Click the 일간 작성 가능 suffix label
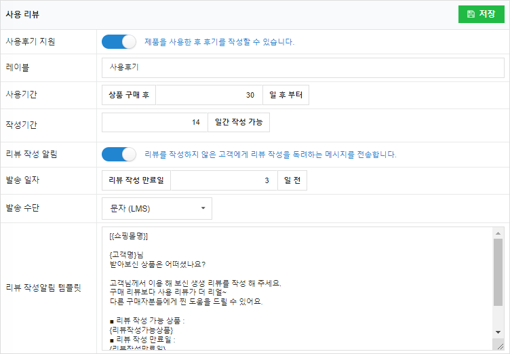 point(238,122)
